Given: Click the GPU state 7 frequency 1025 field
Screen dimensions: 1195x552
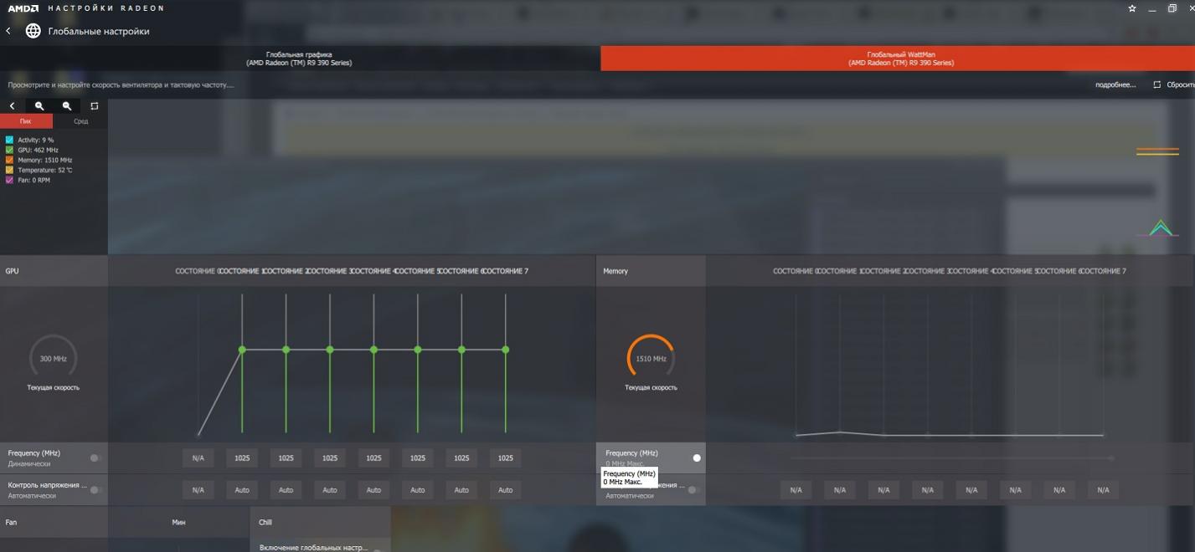Looking at the screenshot, I should tap(505, 457).
